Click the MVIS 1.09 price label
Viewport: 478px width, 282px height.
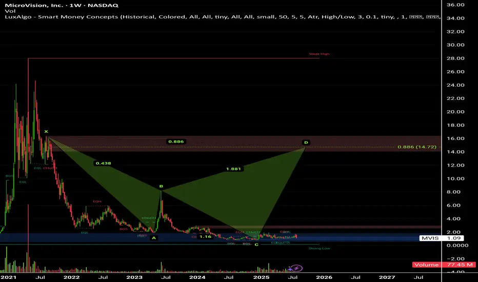pos(442,238)
